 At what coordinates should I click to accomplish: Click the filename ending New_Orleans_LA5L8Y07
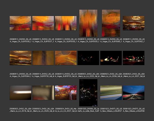point(111,110)
